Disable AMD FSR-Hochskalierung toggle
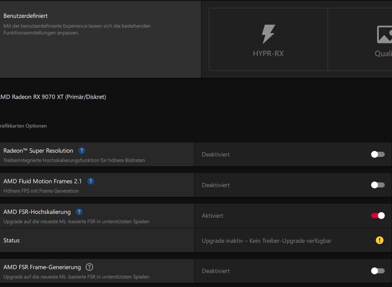This screenshot has width=392, height=287. point(378,216)
